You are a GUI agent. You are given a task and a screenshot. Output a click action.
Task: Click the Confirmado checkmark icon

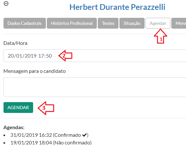click(x=84, y=135)
